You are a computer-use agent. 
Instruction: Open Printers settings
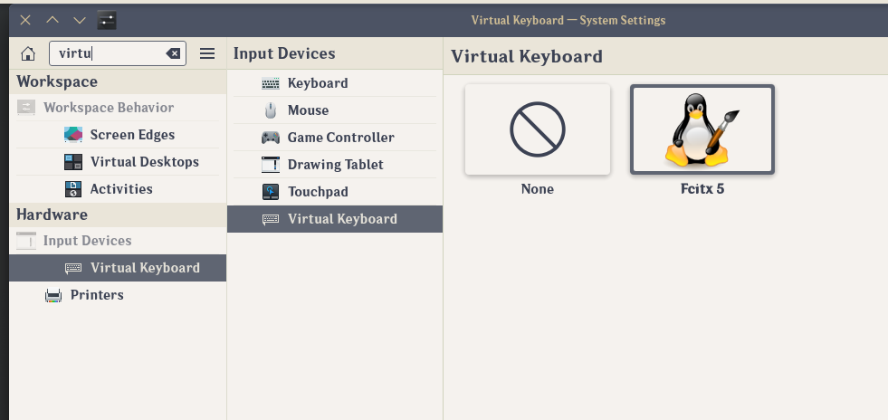click(118, 295)
